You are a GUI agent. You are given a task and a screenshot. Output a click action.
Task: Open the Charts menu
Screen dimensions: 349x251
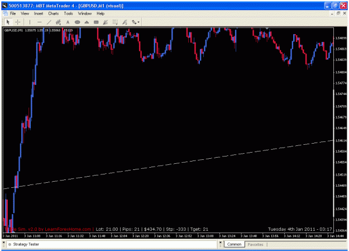tap(54, 13)
